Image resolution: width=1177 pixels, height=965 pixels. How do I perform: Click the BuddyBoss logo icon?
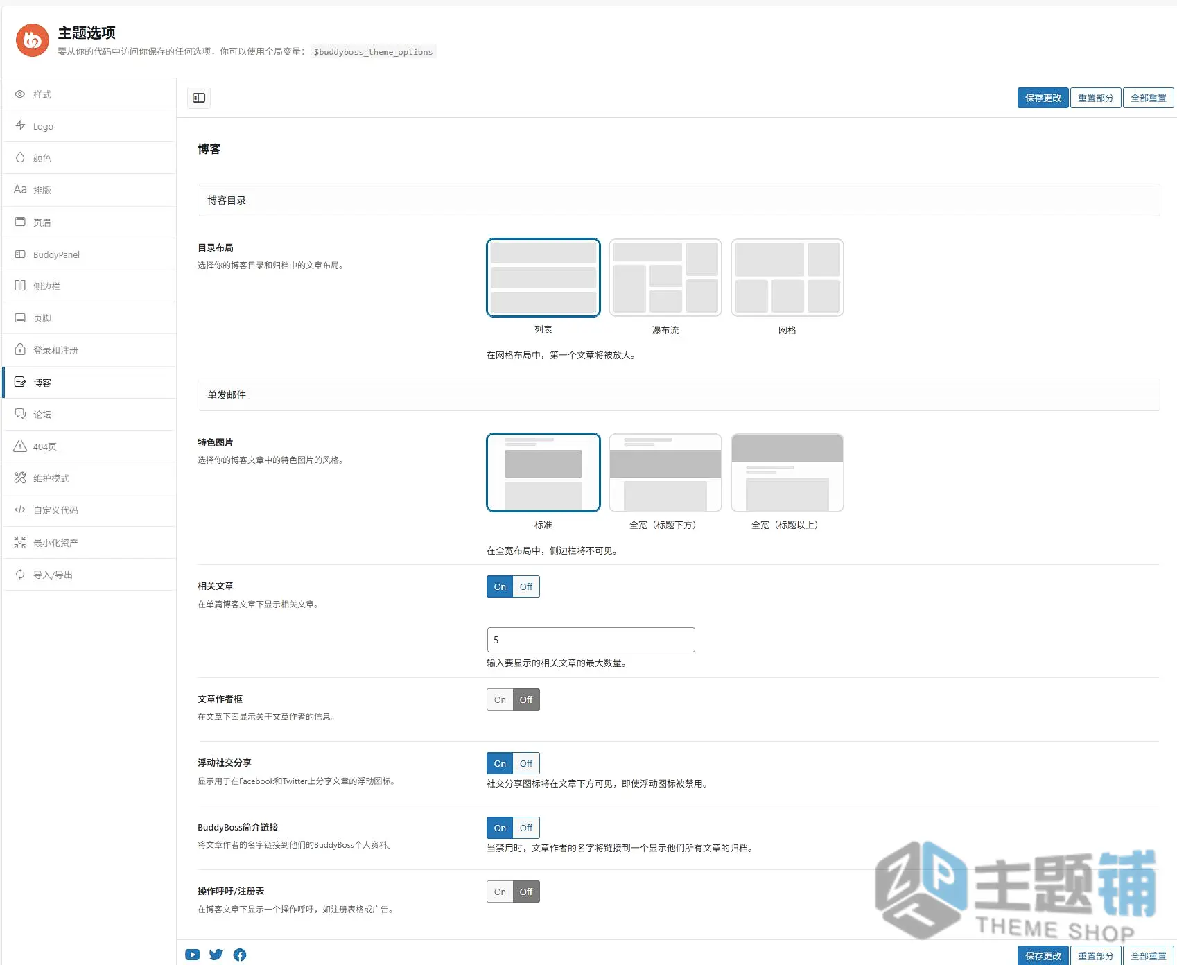pyautogui.click(x=33, y=40)
